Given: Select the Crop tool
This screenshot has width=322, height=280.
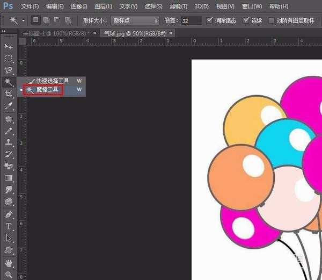Looking at the screenshot, I should point(9,94).
